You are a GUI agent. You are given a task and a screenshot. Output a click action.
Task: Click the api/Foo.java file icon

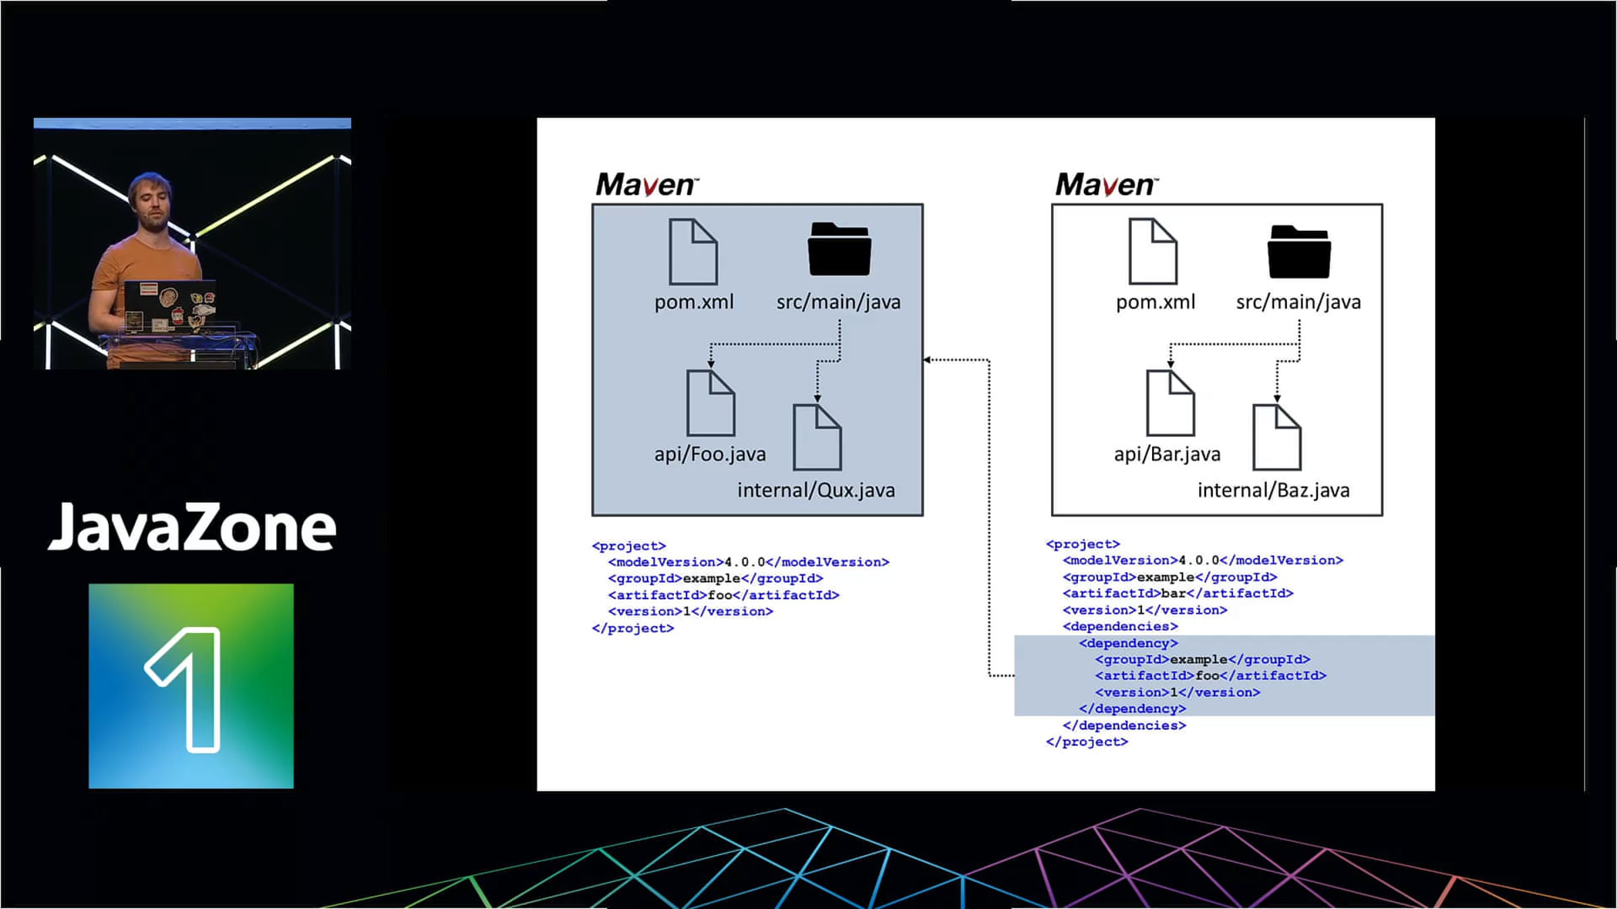pos(711,403)
